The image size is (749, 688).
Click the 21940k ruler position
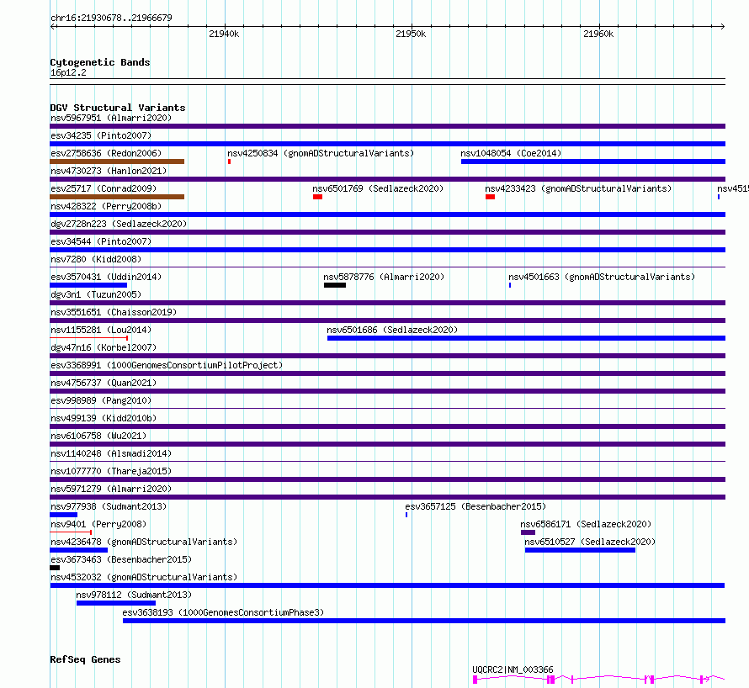coord(224,34)
